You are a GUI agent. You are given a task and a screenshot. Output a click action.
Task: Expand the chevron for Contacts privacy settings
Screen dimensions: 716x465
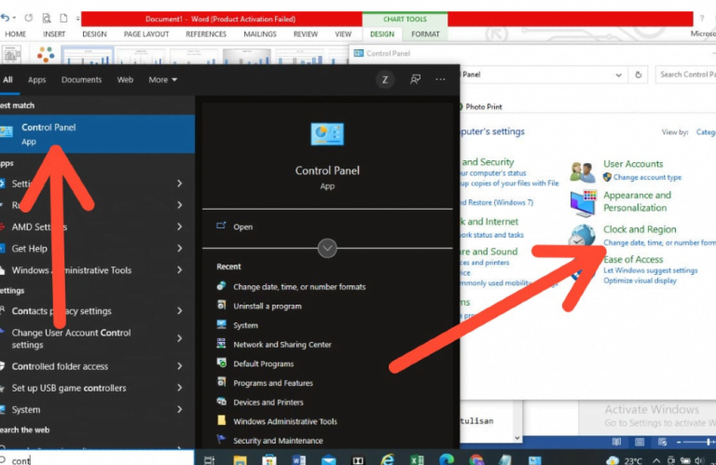(179, 310)
